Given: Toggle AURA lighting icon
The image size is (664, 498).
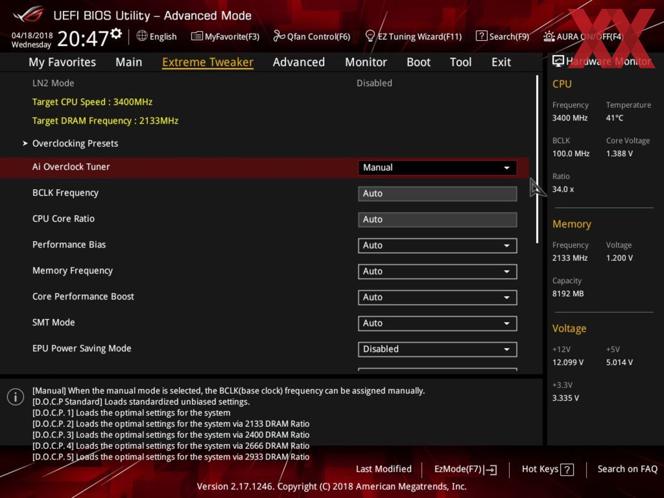Looking at the screenshot, I should tap(549, 36).
